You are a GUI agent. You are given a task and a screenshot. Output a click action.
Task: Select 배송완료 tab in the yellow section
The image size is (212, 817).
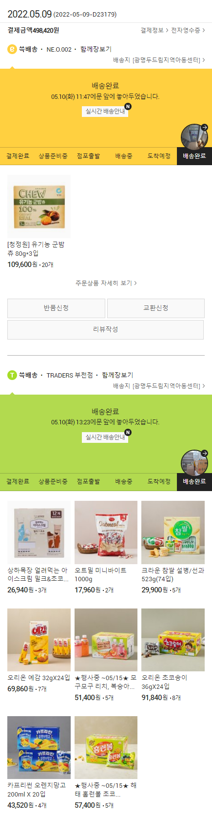click(194, 156)
